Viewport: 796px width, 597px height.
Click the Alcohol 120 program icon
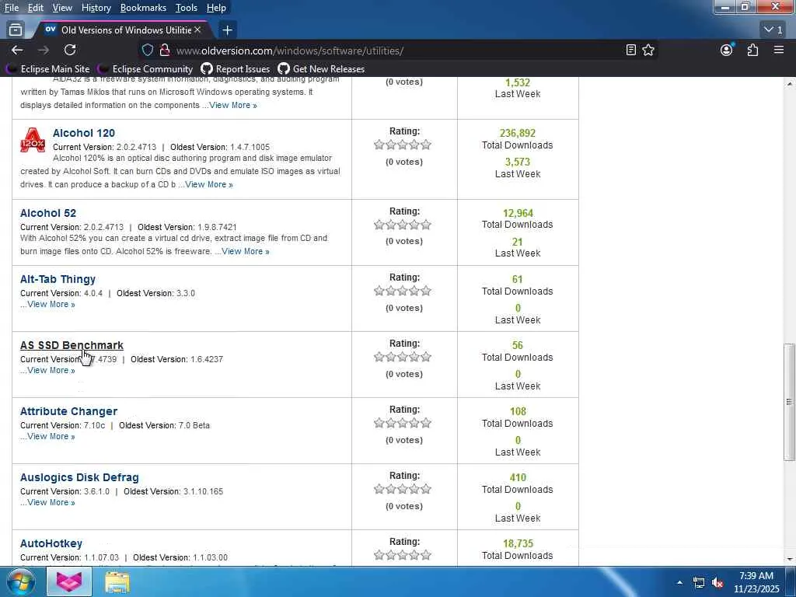click(x=33, y=140)
